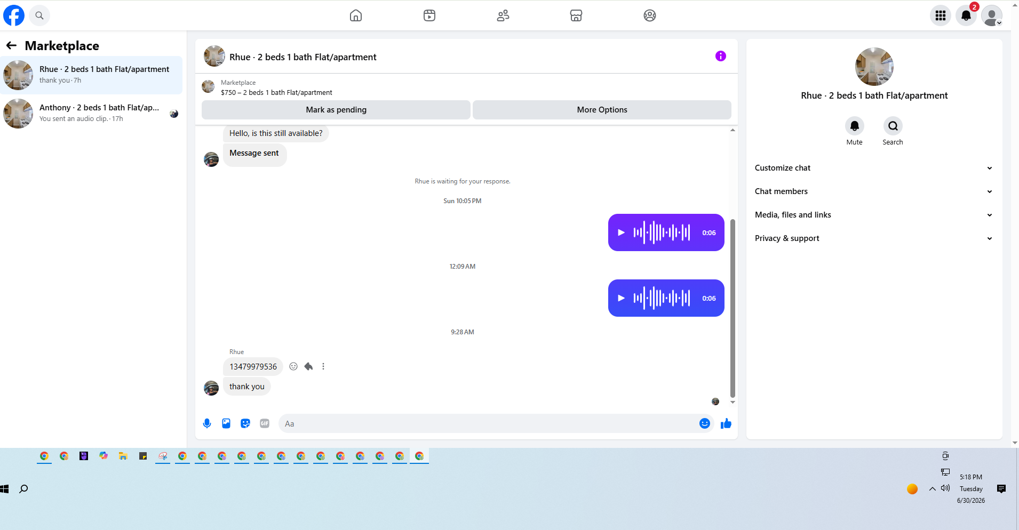Open the Rhue conversation in the list

(x=91, y=75)
